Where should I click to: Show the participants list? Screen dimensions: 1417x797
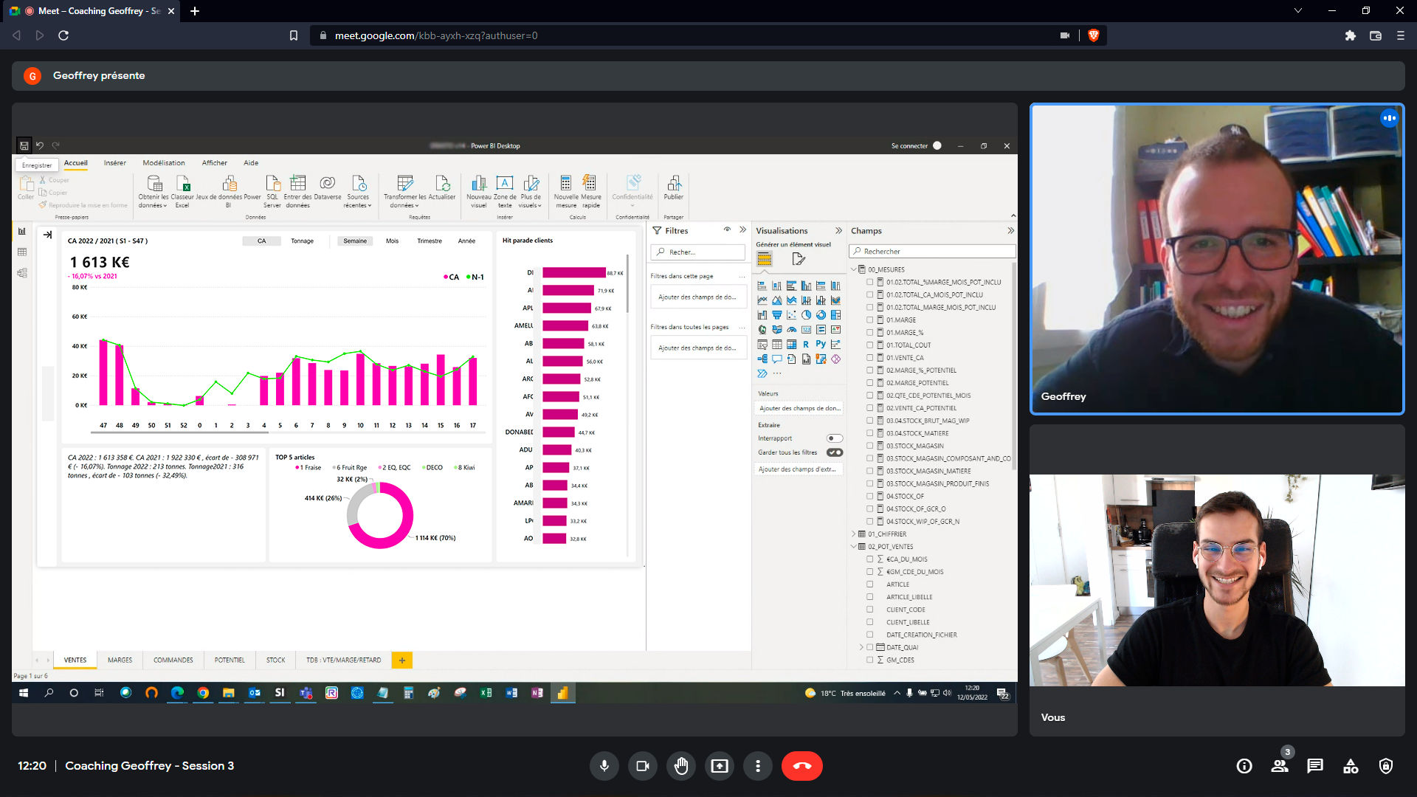tap(1280, 766)
